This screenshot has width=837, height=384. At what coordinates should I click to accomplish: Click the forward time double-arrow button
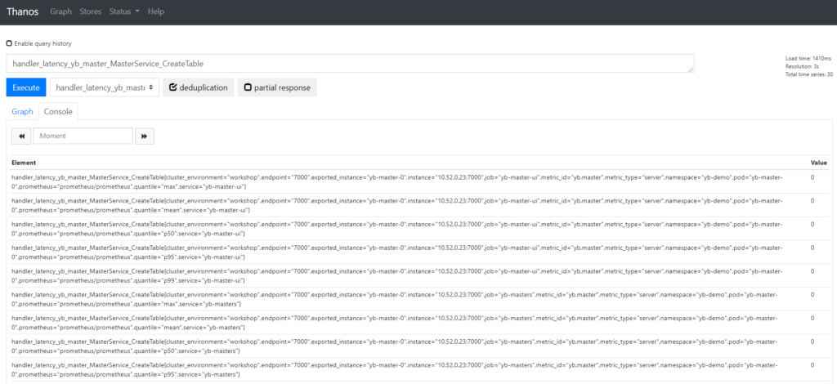pos(145,136)
